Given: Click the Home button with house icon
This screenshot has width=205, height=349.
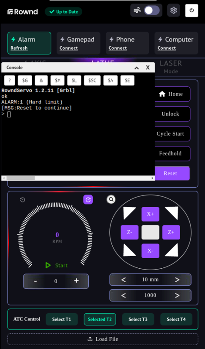Looking at the screenshot, I should click(171, 94).
